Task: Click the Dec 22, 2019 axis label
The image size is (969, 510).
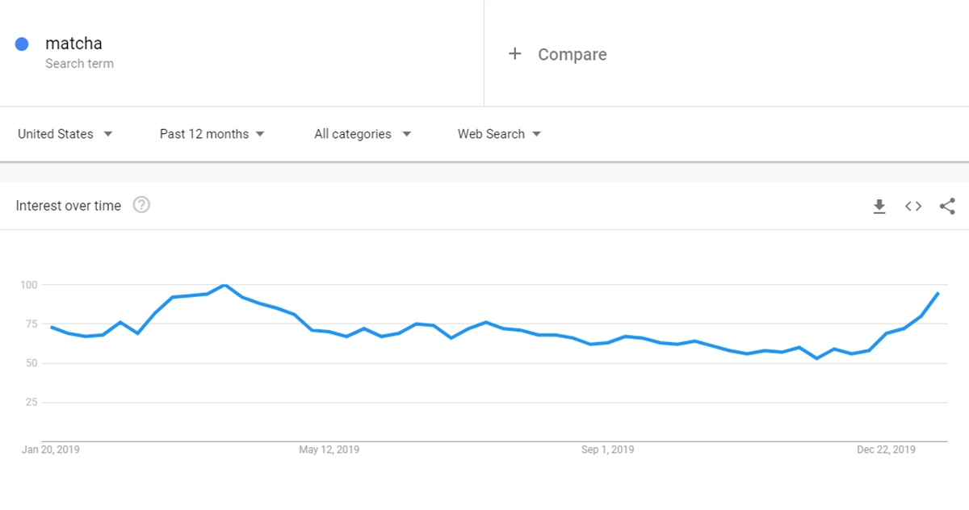Action: (887, 449)
